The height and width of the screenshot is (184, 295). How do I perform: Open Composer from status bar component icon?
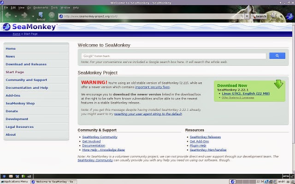pos(17,176)
